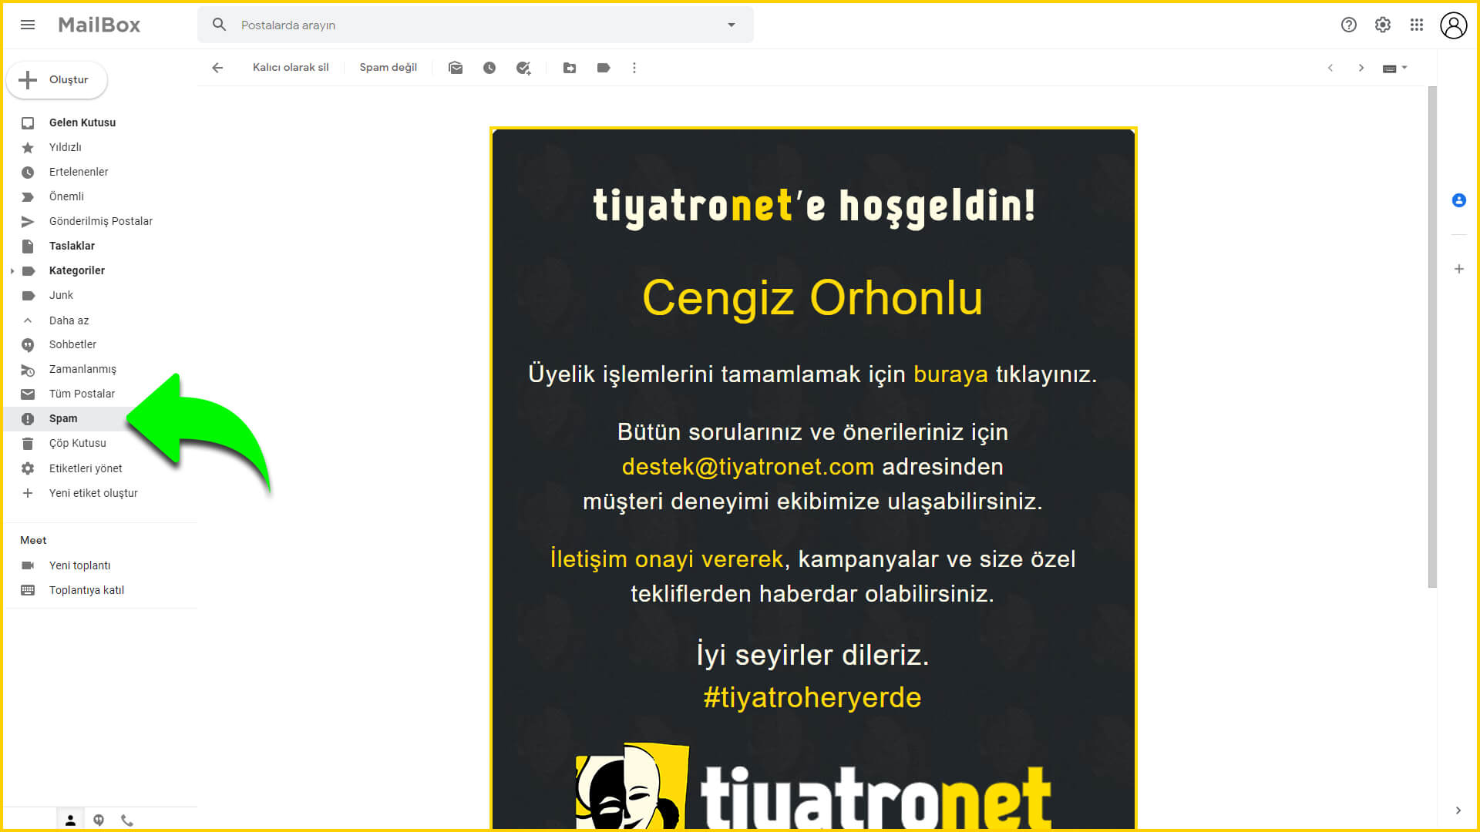Image resolution: width=1480 pixels, height=832 pixels.
Task: Click the message vertical scrollbar
Action: click(1432, 337)
